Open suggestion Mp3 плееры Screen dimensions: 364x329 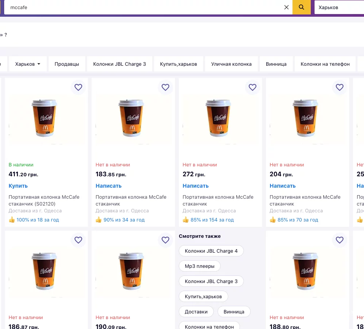coord(199,266)
